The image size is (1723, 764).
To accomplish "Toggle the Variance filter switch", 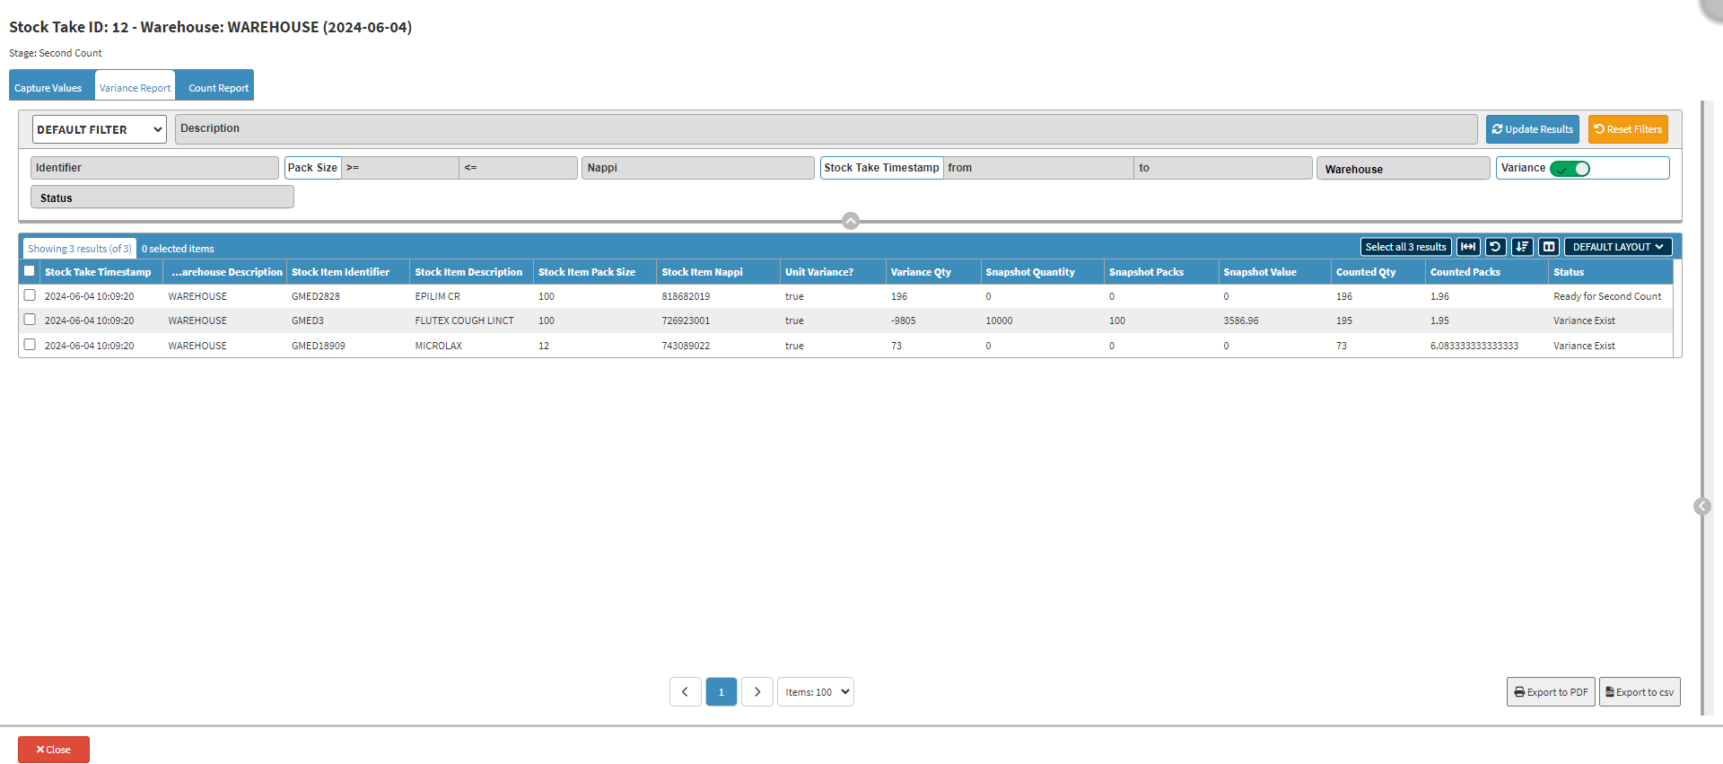I will tap(1570, 169).
